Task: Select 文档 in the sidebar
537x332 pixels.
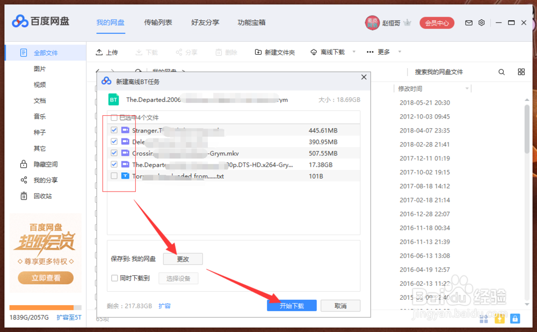Action: coord(40,100)
